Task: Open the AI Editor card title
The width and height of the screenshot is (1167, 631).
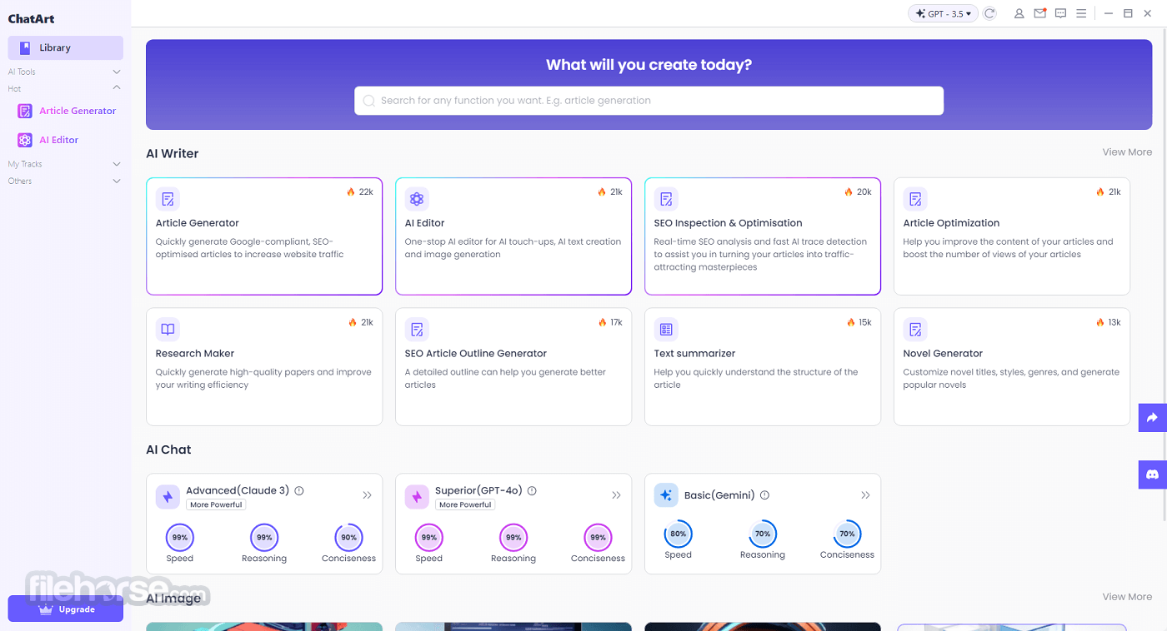Action: click(x=425, y=223)
